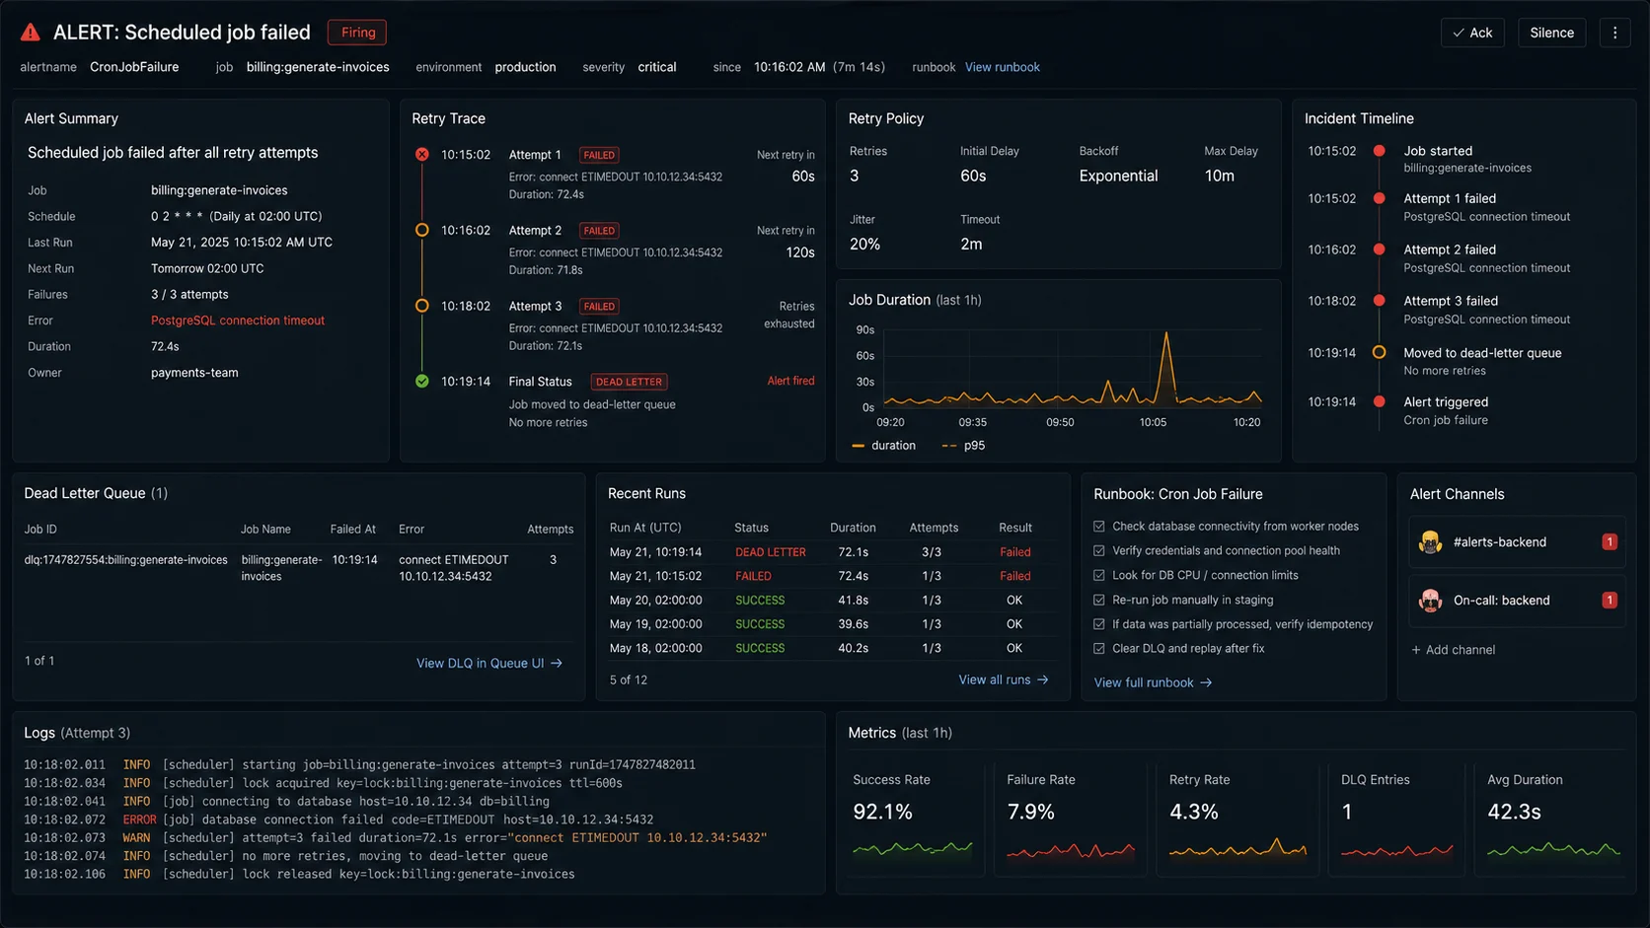This screenshot has height=928, width=1650.
Task: Select the Attempt 3 failed timeline dot
Action: pyautogui.click(x=1379, y=301)
